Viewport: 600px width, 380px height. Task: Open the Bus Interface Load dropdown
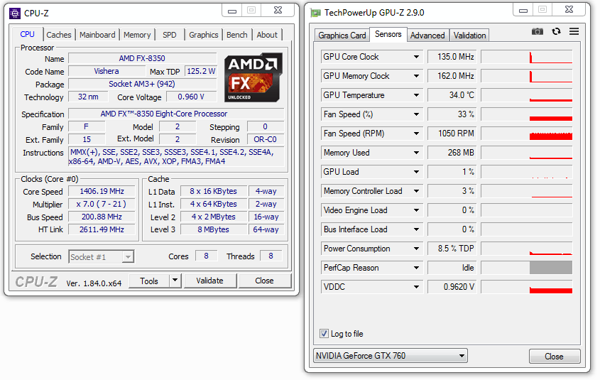[x=416, y=229]
